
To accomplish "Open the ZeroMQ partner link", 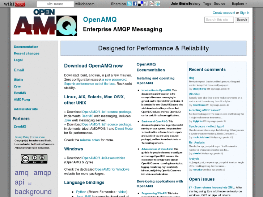I will coord(20,127).
